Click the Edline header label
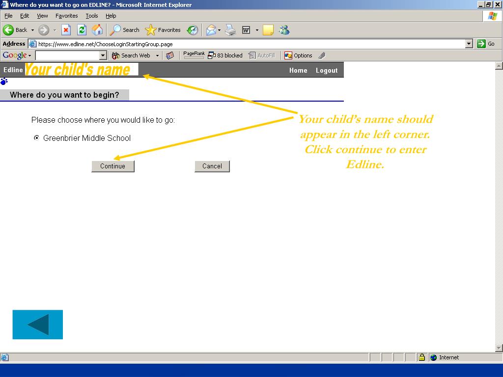This screenshot has height=377, width=503. (13, 70)
